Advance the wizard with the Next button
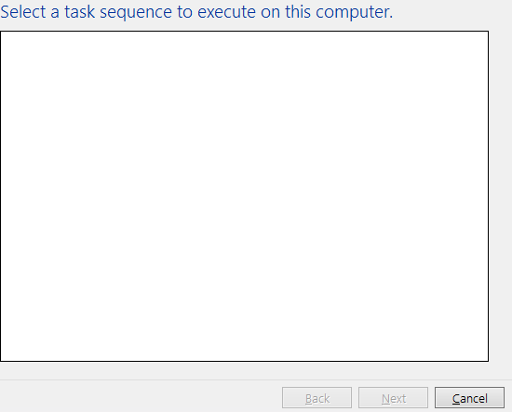Viewport: 512px width, 412px height. pos(393,398)
